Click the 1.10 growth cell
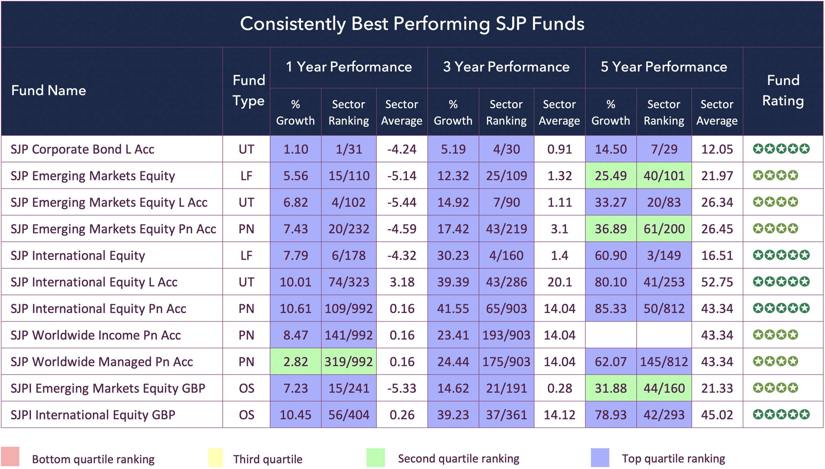Viewport: 825px width, 469px height. (x=296, y=149)
